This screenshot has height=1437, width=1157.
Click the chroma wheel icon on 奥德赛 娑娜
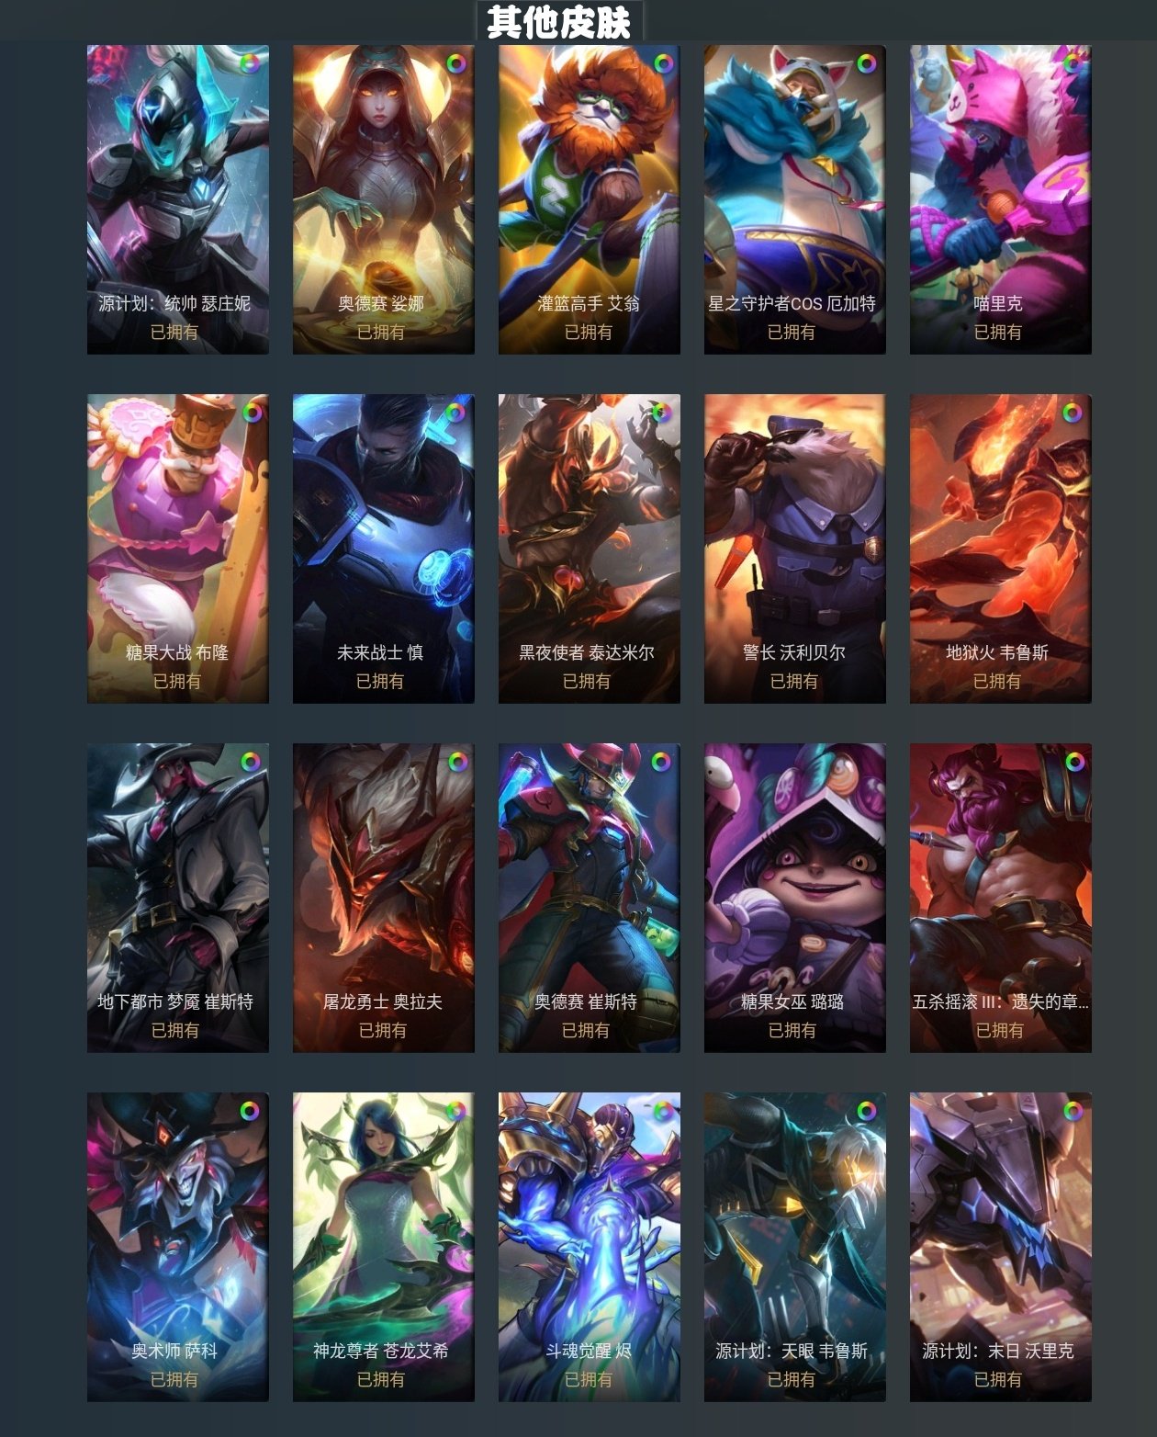[455, 63]
